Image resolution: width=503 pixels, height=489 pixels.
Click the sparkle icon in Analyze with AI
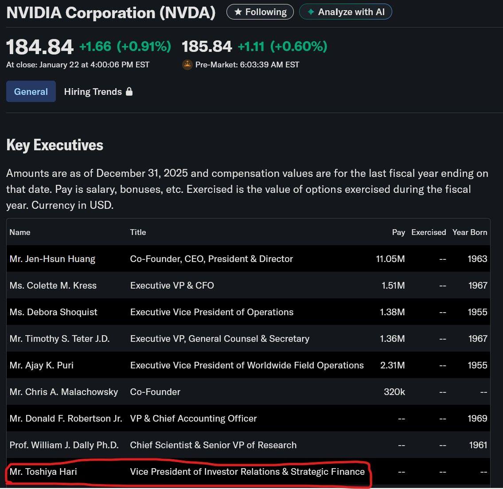pyautogui.click(x=311, y=12)
